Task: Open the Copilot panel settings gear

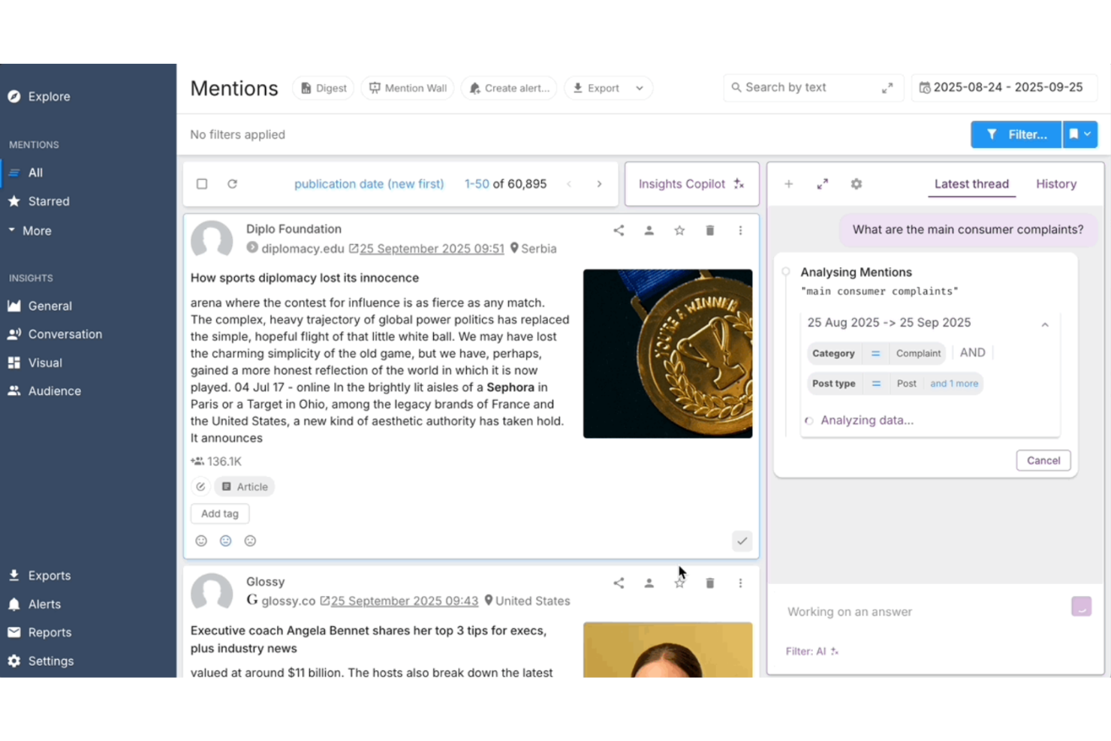Action: tap(856, 183)
